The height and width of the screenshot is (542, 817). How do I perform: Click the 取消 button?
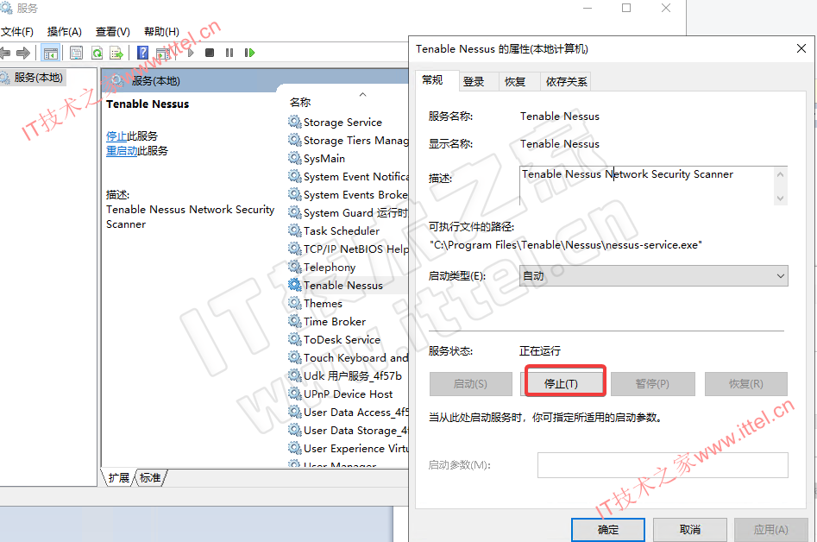690,530
